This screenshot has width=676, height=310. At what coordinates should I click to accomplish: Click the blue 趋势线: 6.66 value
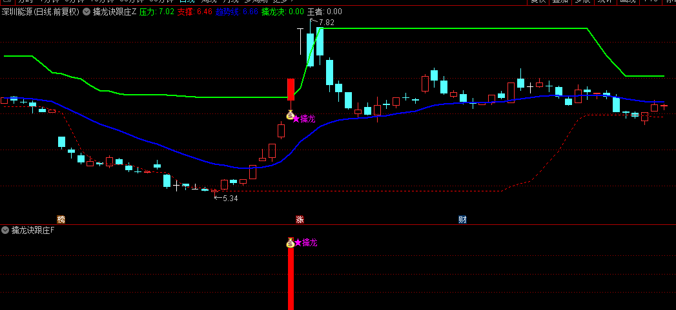237,12
